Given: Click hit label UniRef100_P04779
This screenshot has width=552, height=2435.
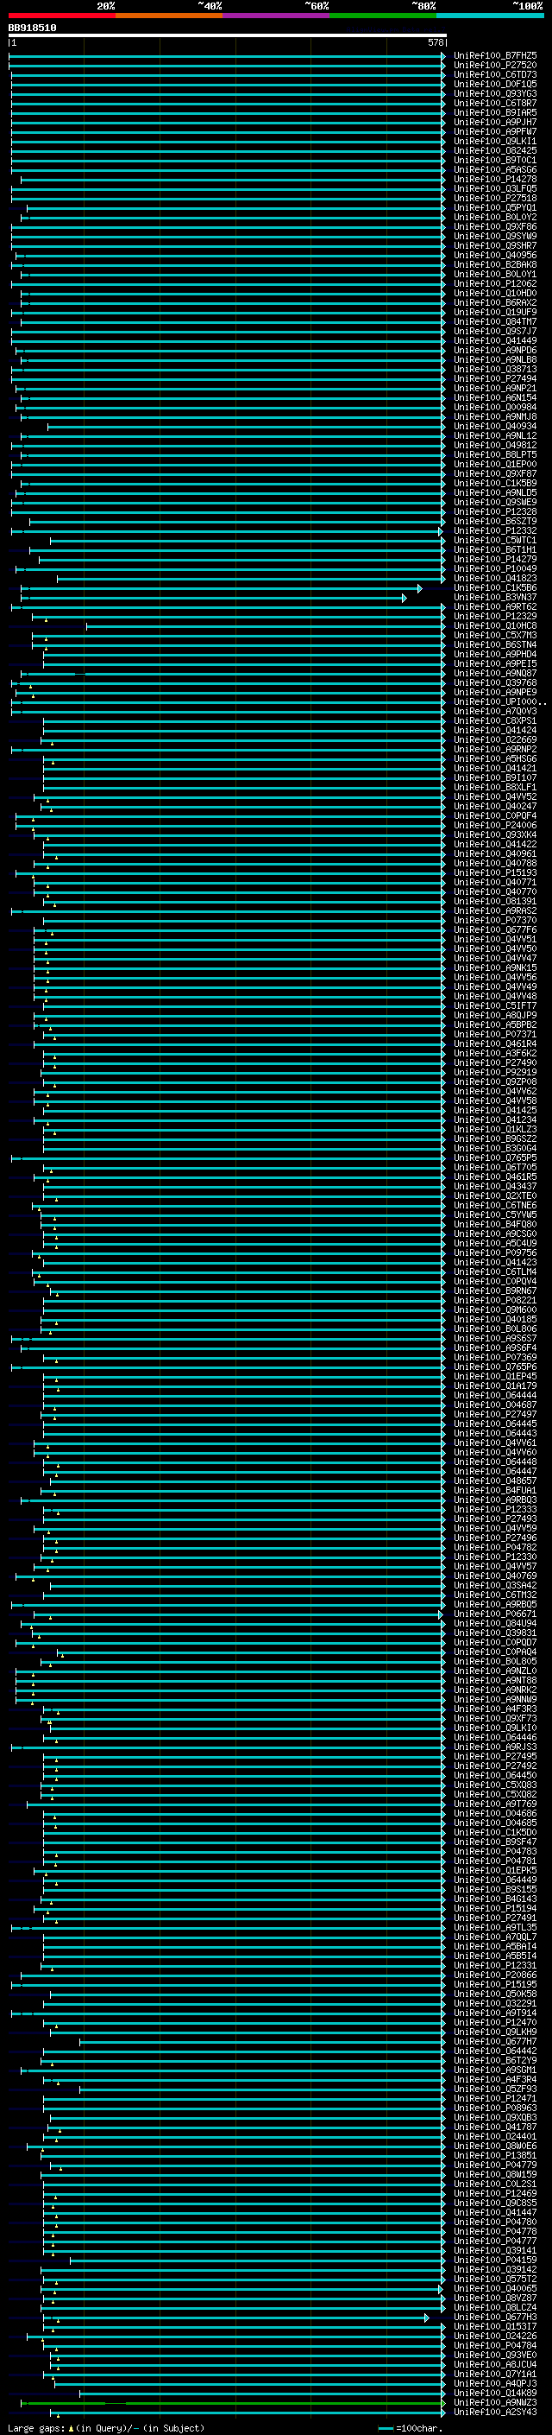Looking at the screenshot, I should 494,2165.
